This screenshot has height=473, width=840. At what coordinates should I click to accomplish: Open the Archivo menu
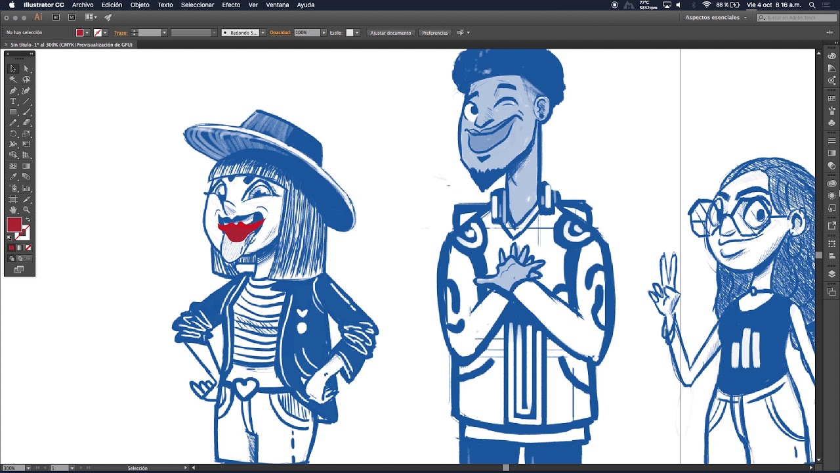(x=83, y=5)
